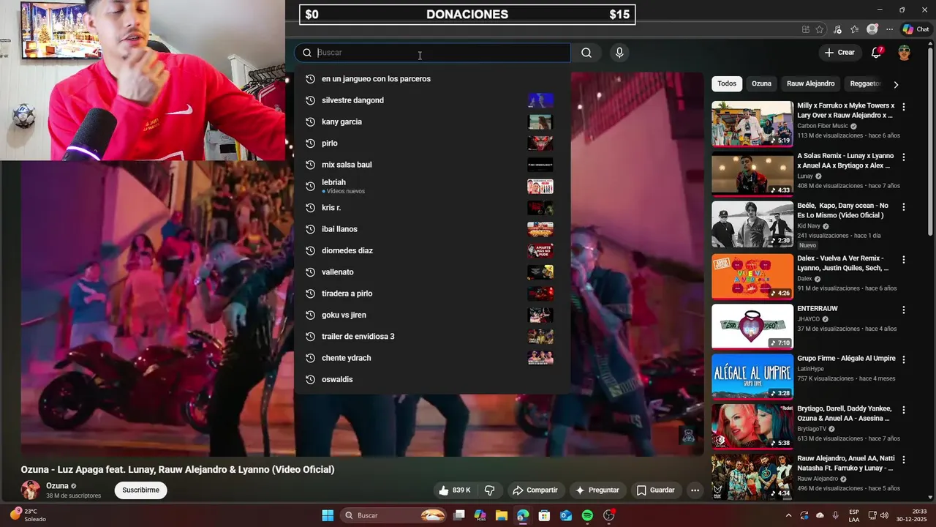
Task: Click the Windows taskbar Buscar search box
Action: click(393, 515)
